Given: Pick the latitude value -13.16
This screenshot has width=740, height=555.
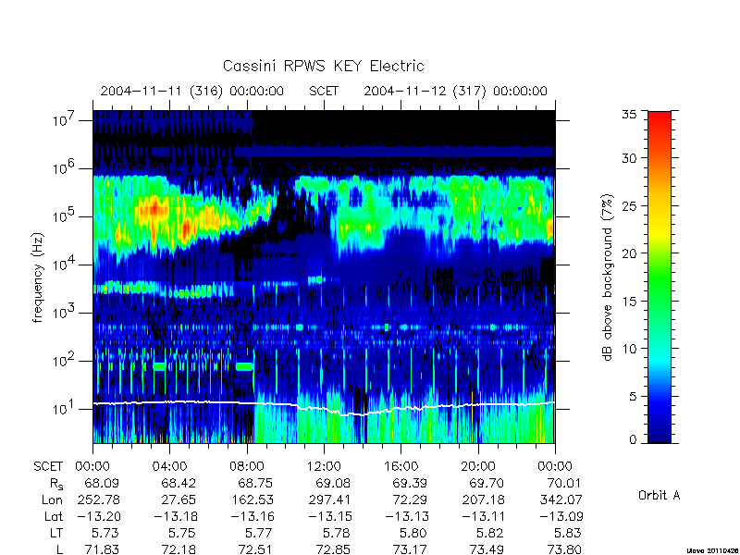Looking at the screenshot, I should 252,517.
